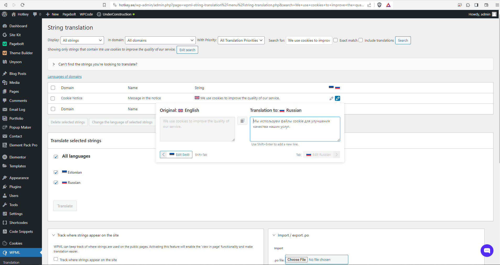Click the Russian translation textarea
Viewport: 500px width, 265px height.
click(x=295, y=129)
